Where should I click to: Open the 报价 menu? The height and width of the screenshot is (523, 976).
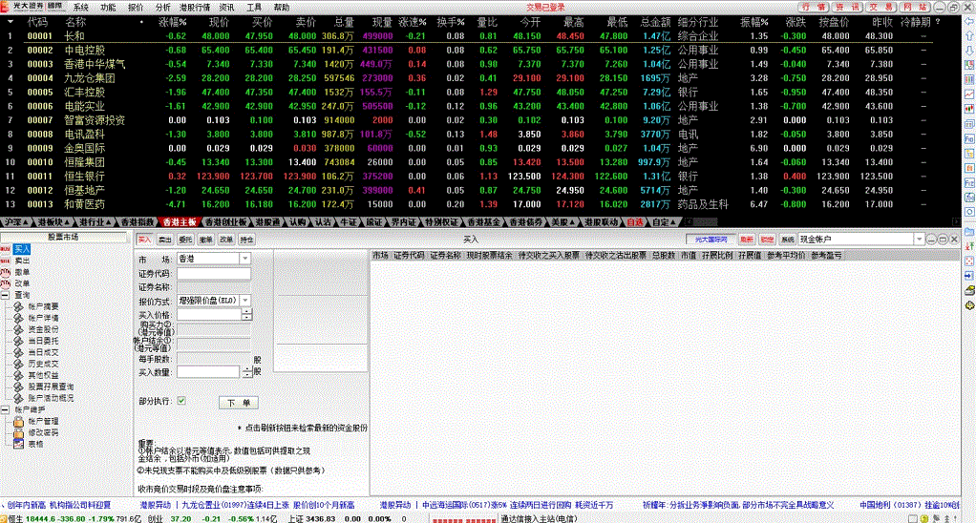[x=136, y=8]
